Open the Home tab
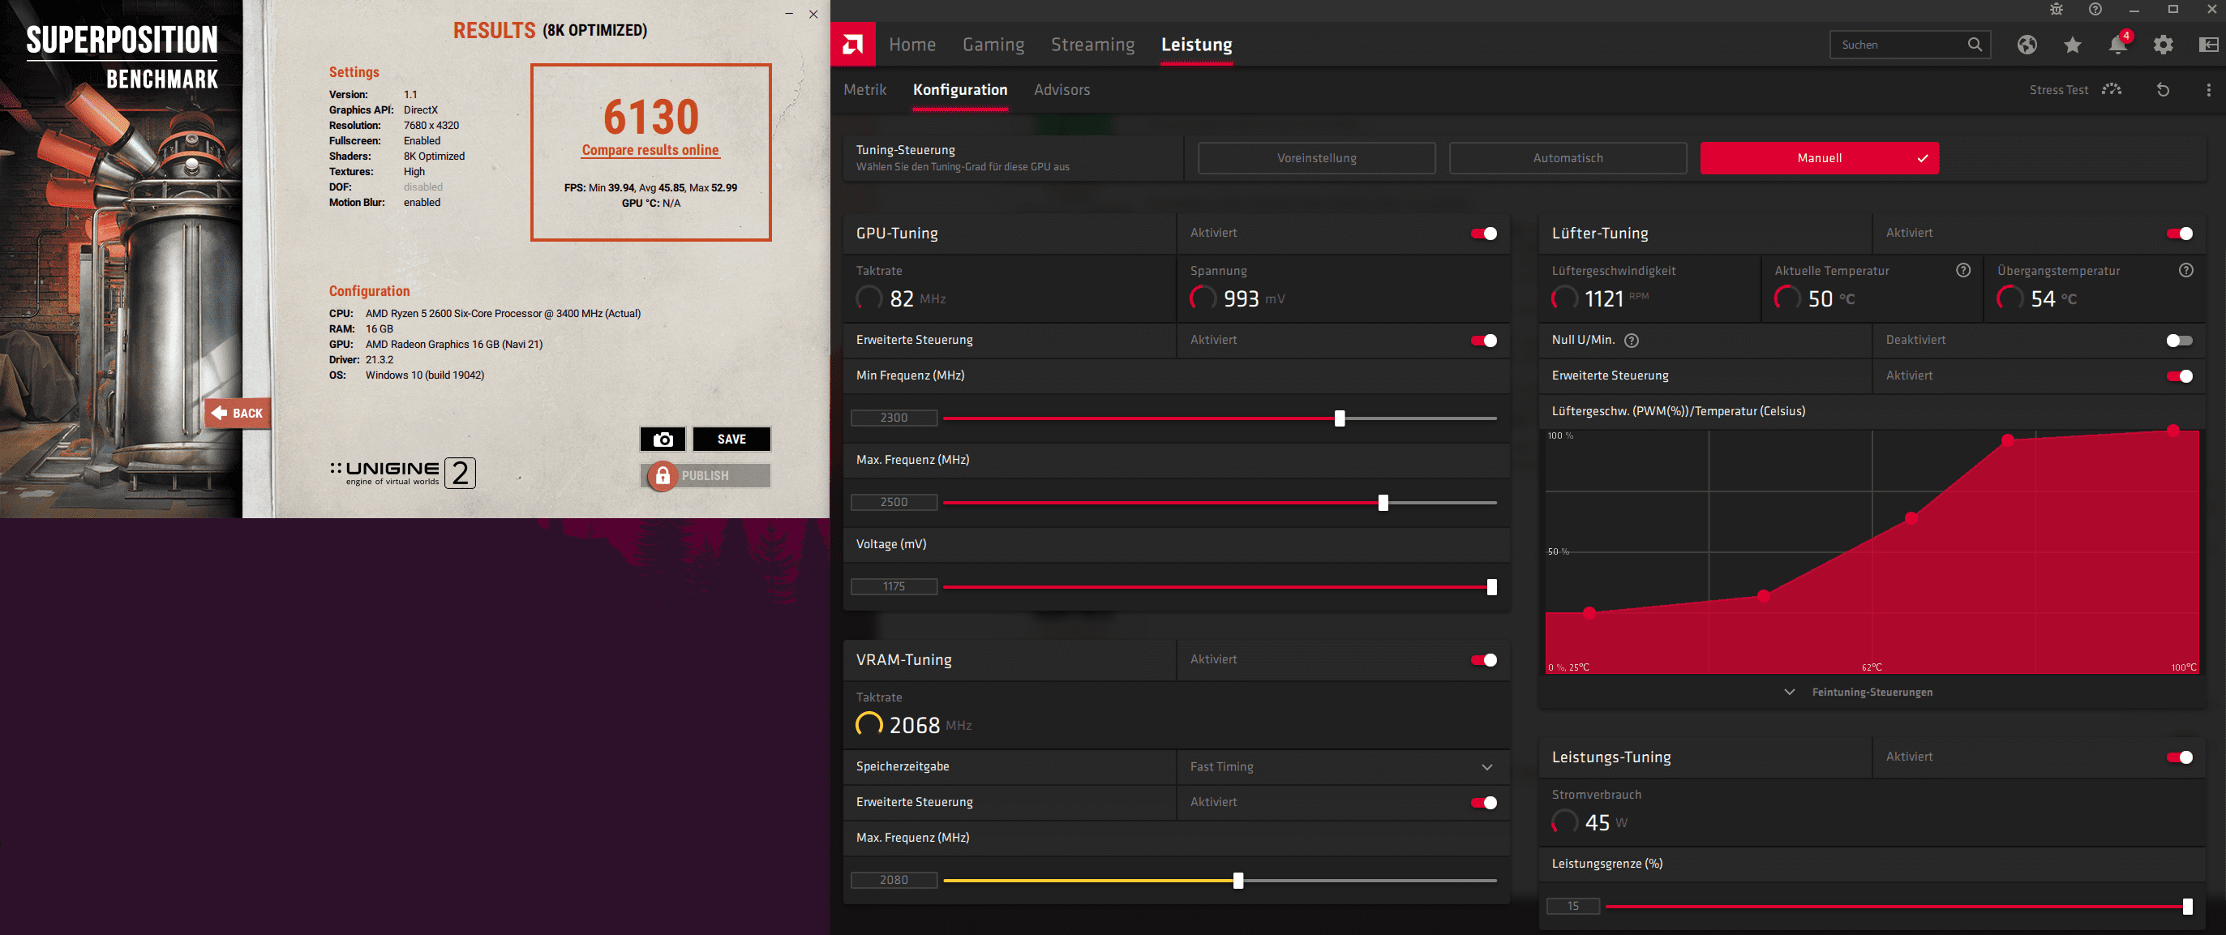This screenshot has width=2226, height=935. click(911, 44)
